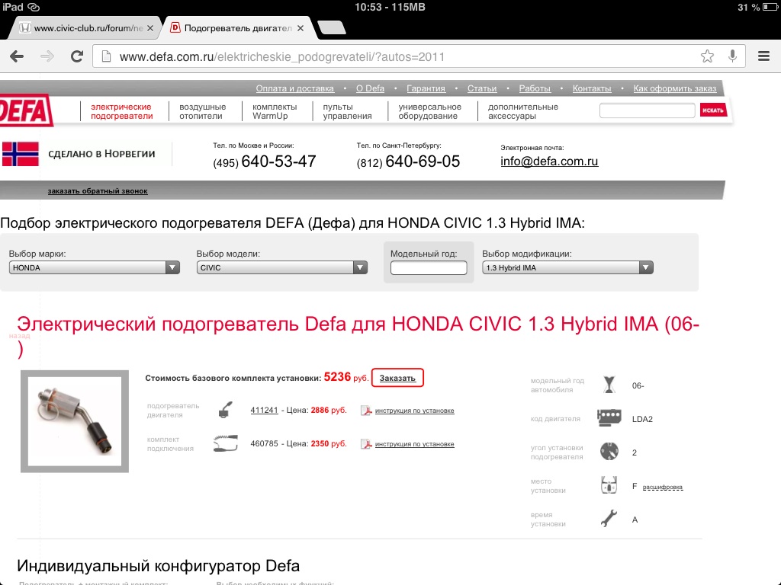The image size is (781, 585).
Task: Open инструкция по установке for 411241
Action: coord(414,411)
